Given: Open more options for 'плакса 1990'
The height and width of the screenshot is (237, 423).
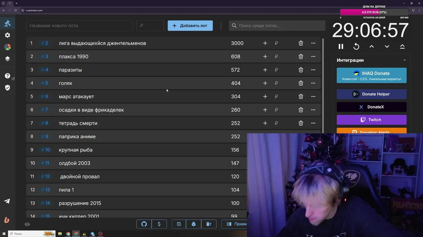Looking at the screenshot, I should (313, 57).
